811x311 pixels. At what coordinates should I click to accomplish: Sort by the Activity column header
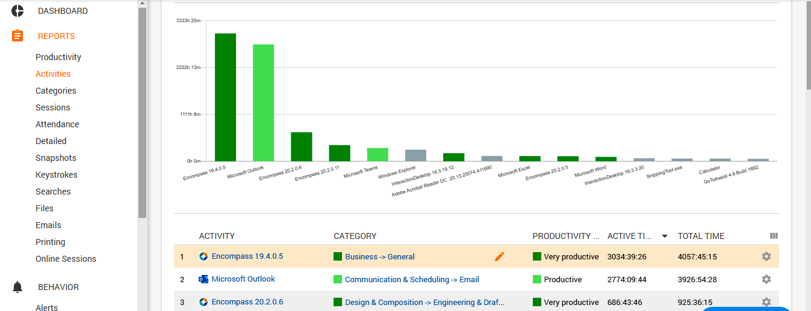(x=217, y=236)
